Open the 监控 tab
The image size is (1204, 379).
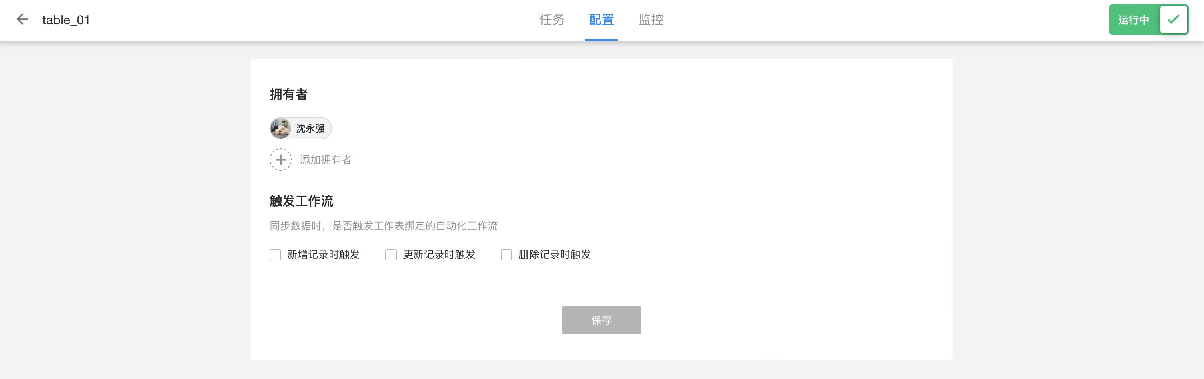pos(651,20)
